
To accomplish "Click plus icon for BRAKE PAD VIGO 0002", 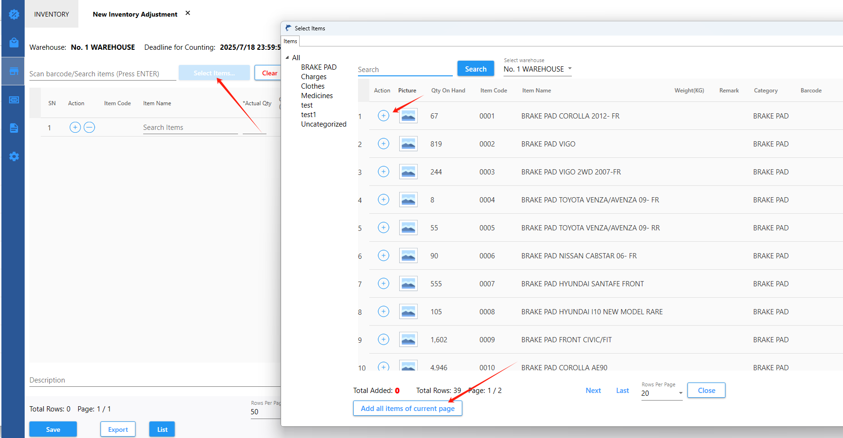I will (x=384, y=144).
